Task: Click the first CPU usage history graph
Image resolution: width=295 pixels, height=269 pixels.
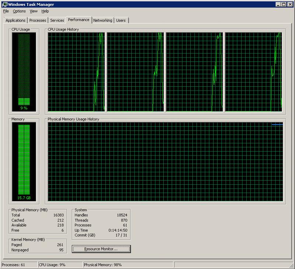Action: [x=76, y=72]
